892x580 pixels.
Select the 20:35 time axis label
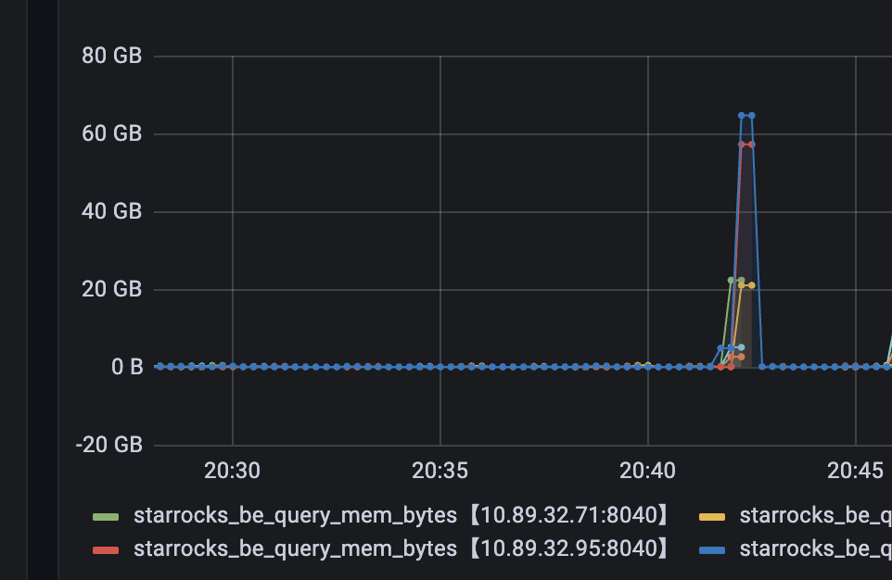pyautogui.click(x=440, y=471)
